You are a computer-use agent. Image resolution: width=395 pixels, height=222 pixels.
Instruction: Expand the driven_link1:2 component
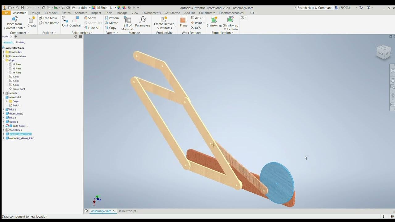(3, 113)
